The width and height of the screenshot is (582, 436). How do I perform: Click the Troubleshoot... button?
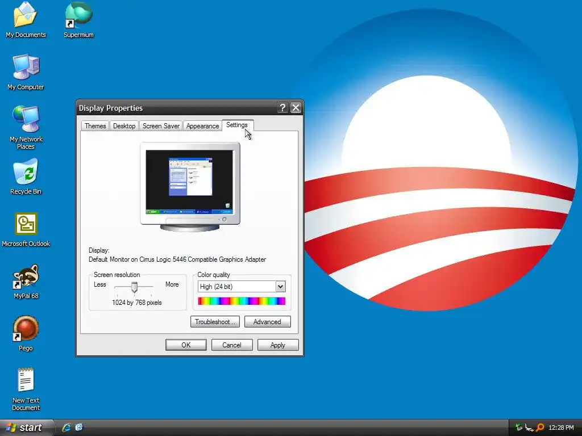click(x=215, y=322)
